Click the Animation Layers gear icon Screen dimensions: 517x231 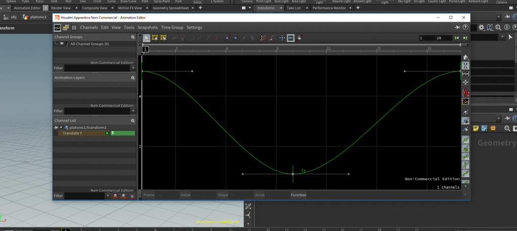coord(133,78)
